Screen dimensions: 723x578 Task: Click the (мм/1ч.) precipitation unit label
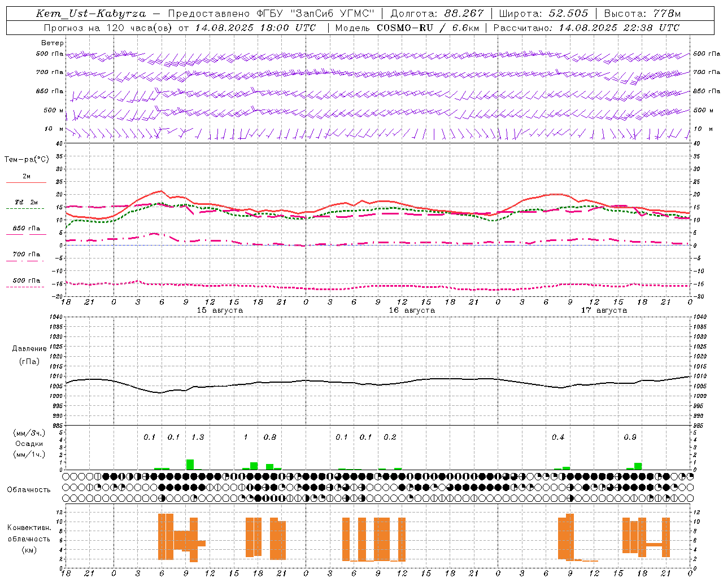coord(29,454)
